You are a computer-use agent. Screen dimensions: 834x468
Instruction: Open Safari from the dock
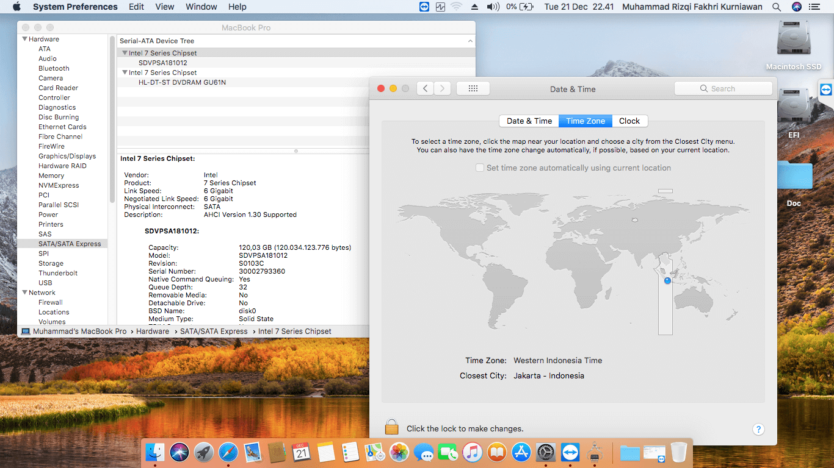228,452
